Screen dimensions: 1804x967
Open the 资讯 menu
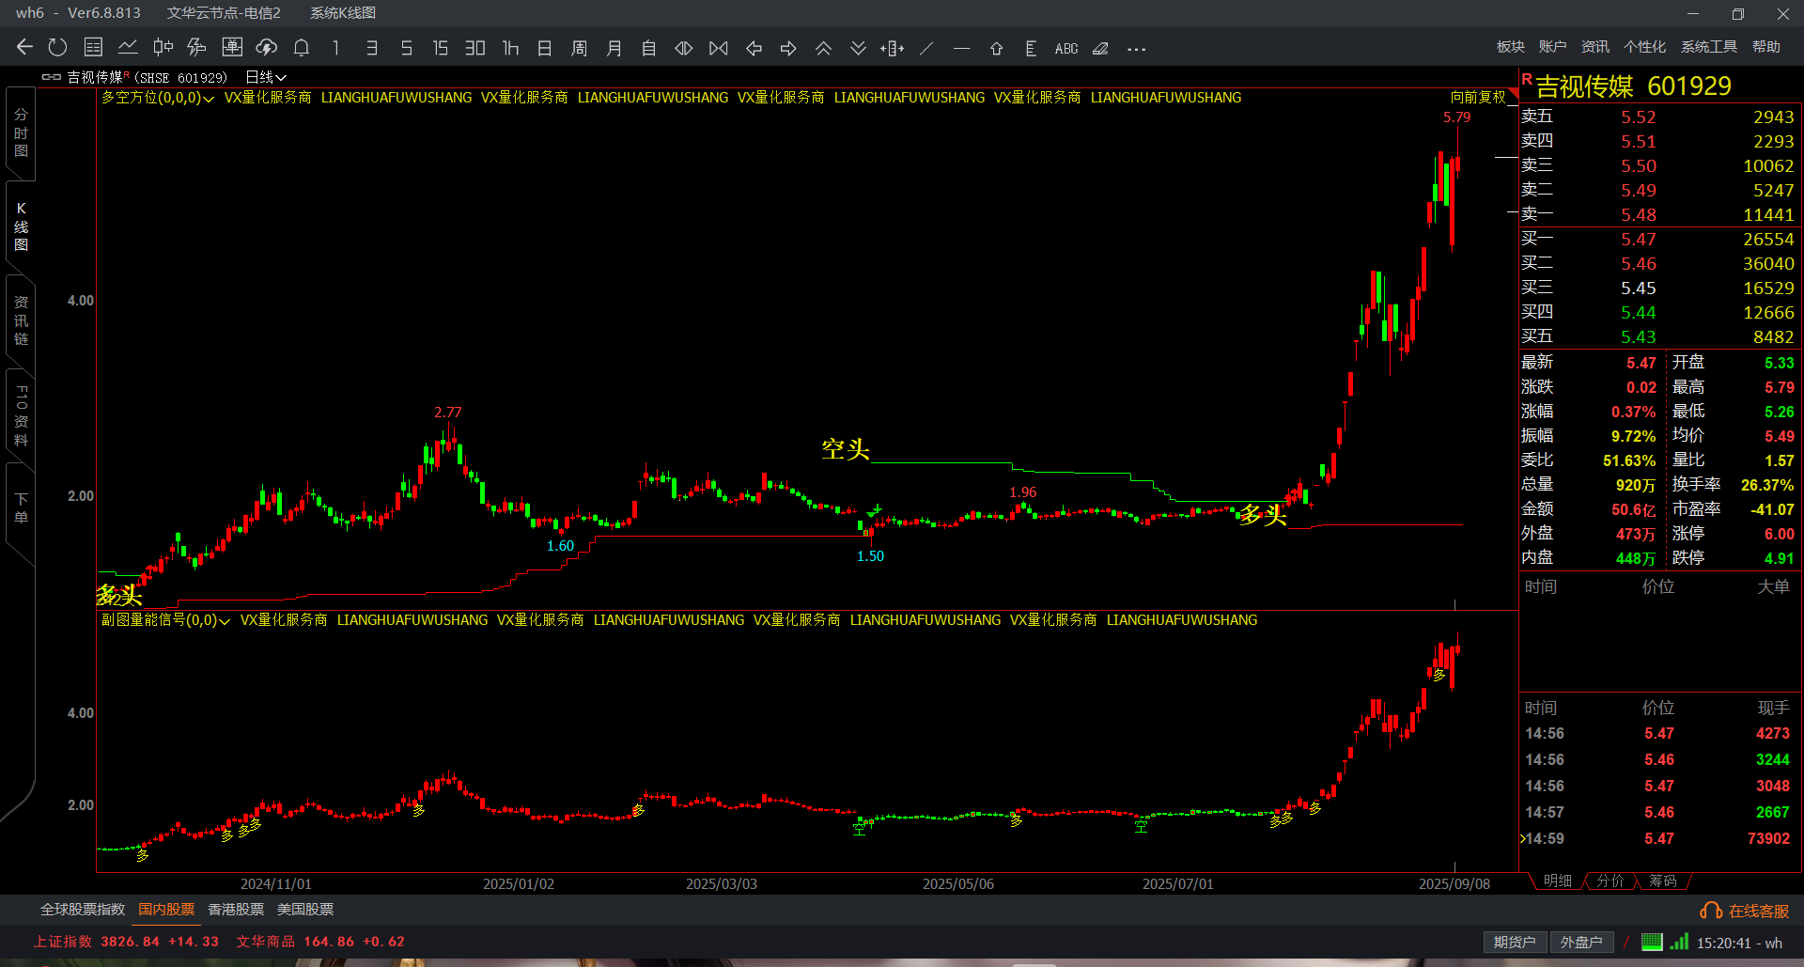point(1595,47)
